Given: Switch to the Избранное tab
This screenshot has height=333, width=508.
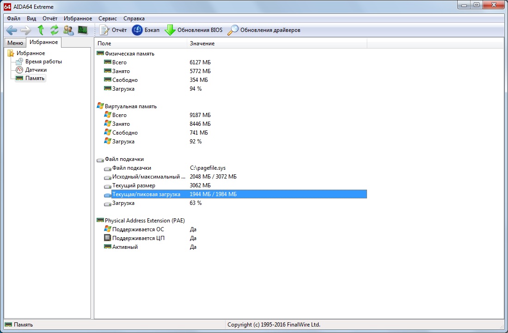Looking at the screenshot, I should point(44,42).
